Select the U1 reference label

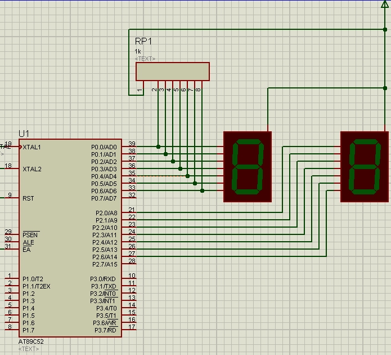point(24,134)
